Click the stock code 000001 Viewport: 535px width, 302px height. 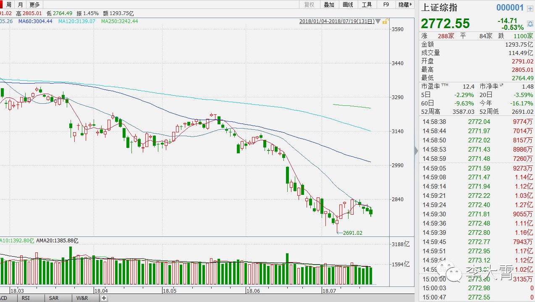(x=510, y=8)
